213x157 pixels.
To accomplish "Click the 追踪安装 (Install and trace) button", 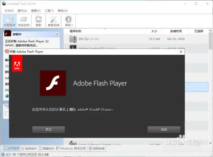I will pos(97,148).
